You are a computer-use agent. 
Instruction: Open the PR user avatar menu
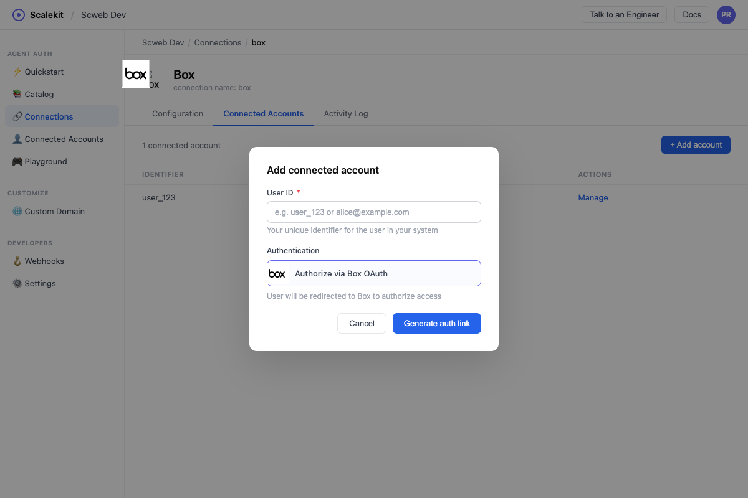point(726,15)
